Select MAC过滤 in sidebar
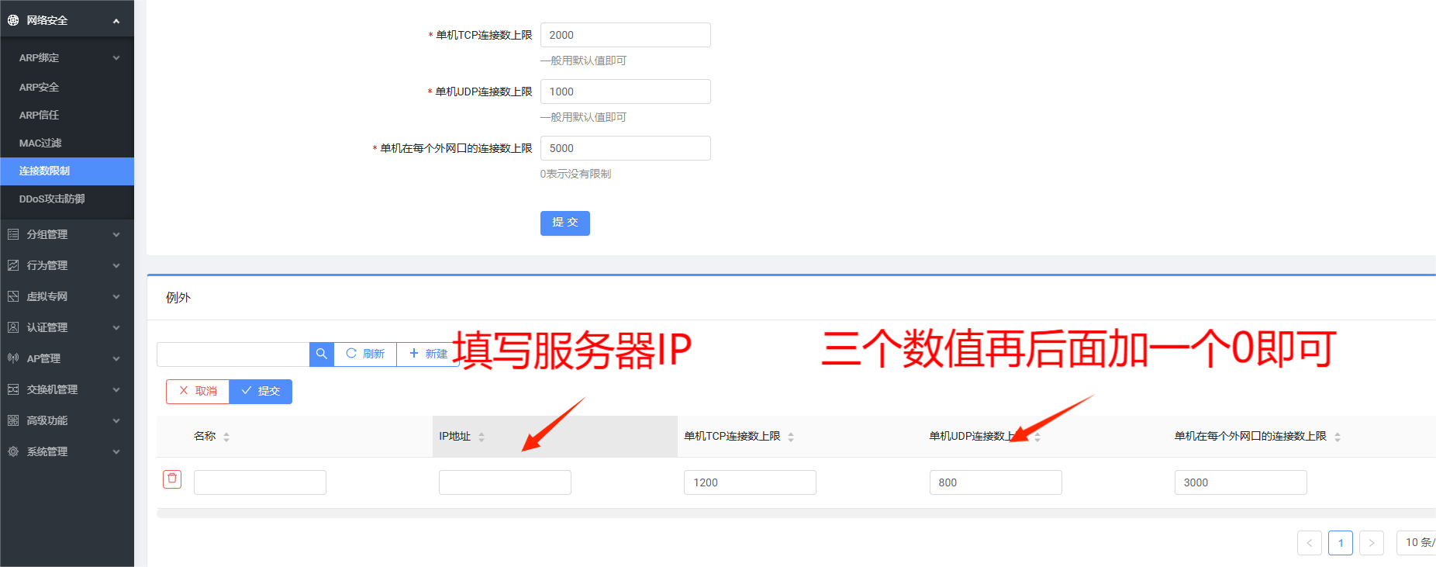The height and width of the screenshot is (567, 1436). click(40, 143)
